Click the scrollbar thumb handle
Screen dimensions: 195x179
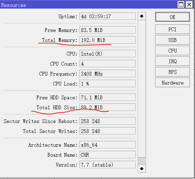[142, 161]
